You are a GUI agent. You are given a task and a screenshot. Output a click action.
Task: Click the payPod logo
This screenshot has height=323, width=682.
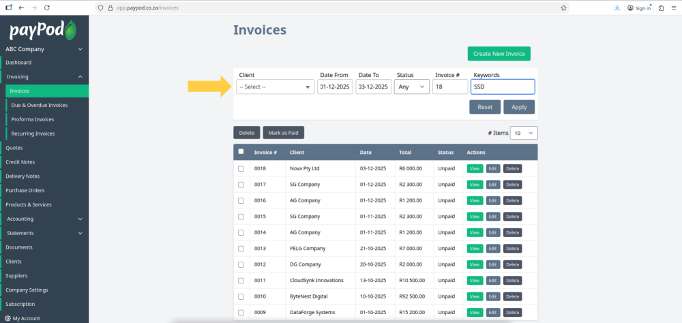pyautogui.click(x=43, y=31)
